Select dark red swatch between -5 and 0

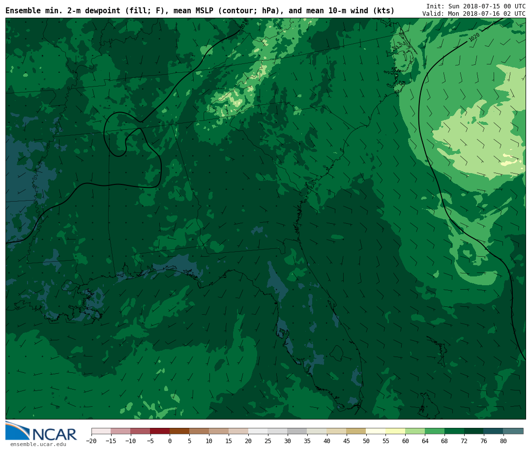point(160,431)
